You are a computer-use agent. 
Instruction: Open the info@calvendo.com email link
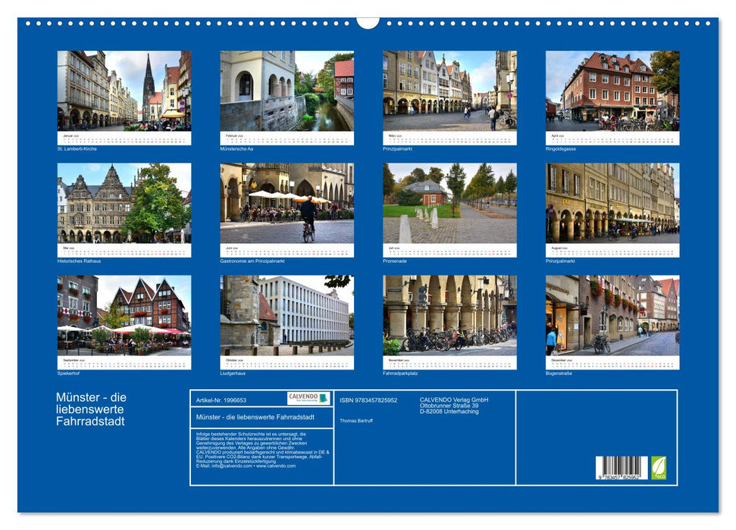pyautogui.click(x=232, y=466)
